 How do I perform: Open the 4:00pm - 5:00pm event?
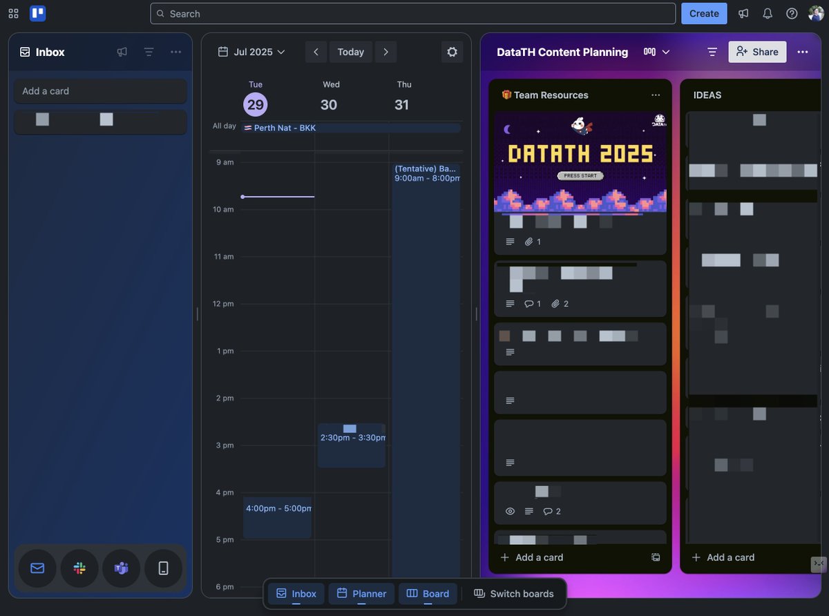(277, 518)
